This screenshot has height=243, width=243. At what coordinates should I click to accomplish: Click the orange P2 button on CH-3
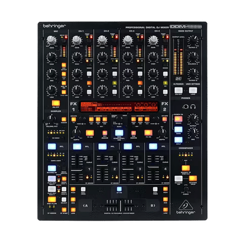[140, 83]
